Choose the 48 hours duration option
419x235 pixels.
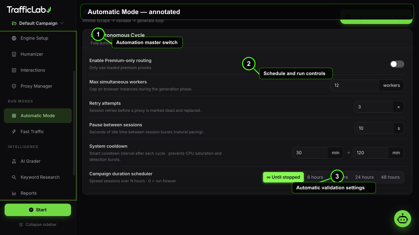coord(390,177)
